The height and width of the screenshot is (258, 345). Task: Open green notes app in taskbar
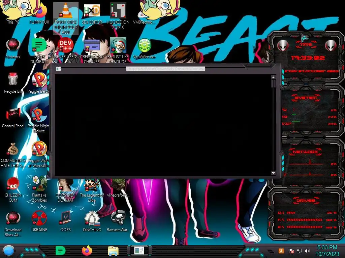(60, 251)
